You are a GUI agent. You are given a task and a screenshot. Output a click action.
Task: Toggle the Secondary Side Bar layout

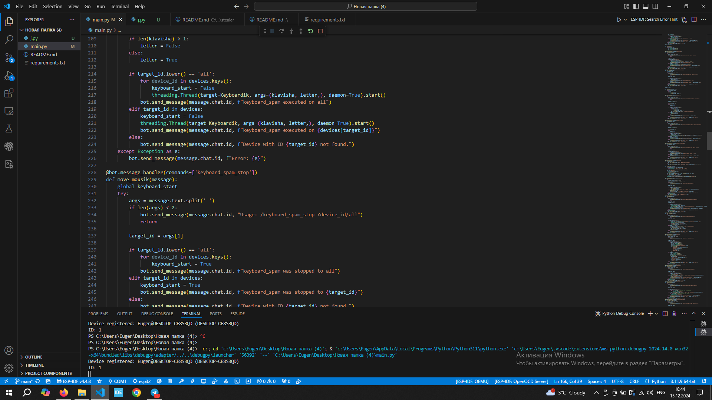click(x=655, y=6)
